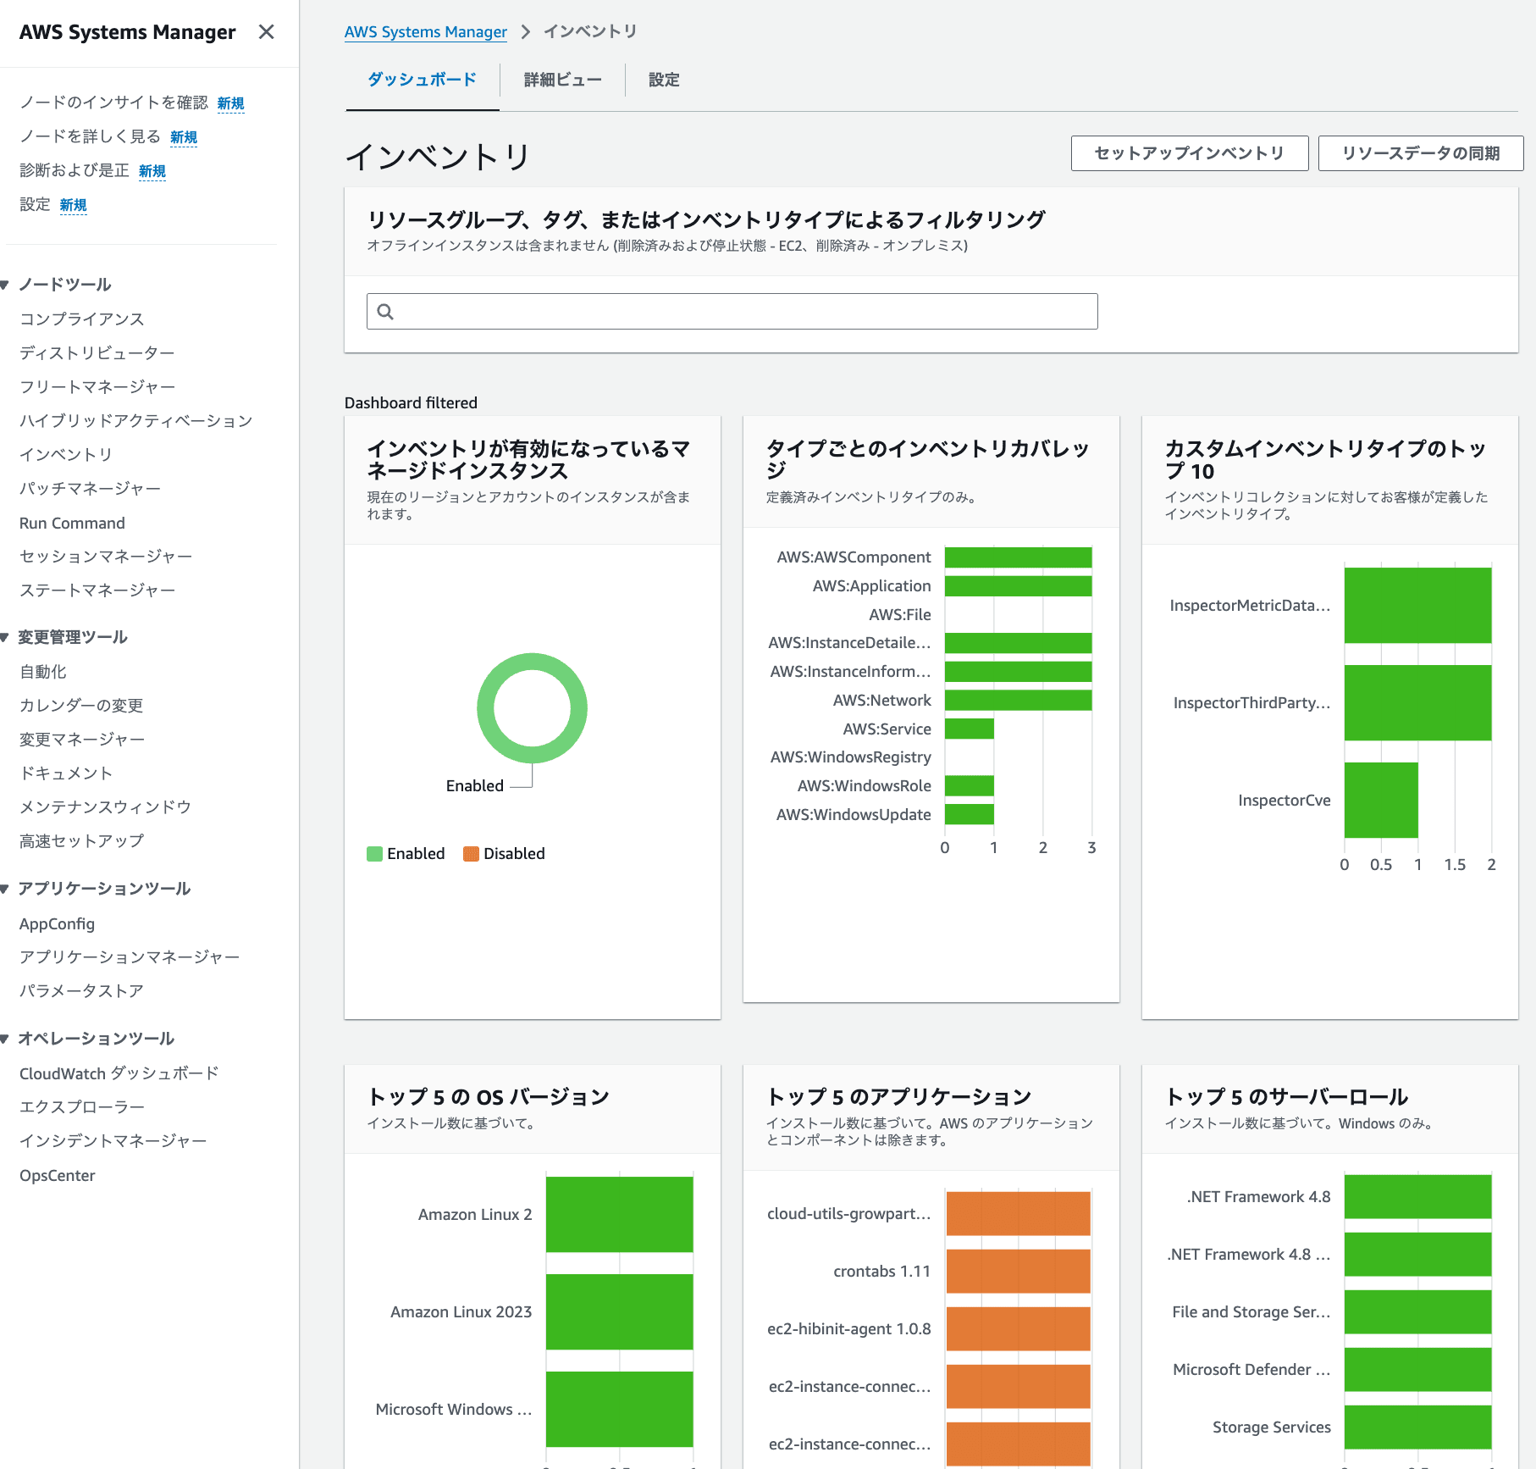This screenshot has height=1469, width=1536.
Task: Follow the AWS Systems Manager breadcrumb link
Action: [x=426, y=31]
